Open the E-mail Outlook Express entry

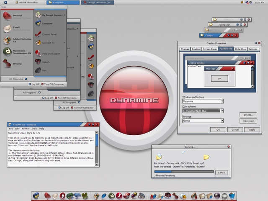[x=17, y=28]
